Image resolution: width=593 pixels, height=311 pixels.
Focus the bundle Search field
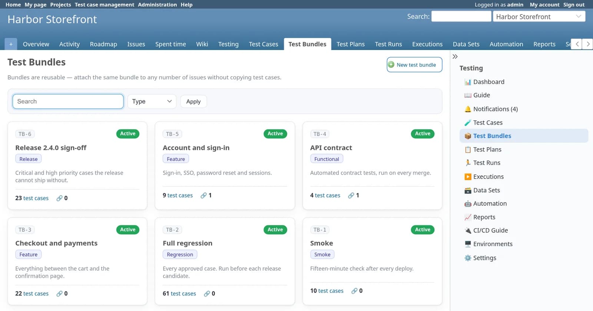[x=68, y=102]
